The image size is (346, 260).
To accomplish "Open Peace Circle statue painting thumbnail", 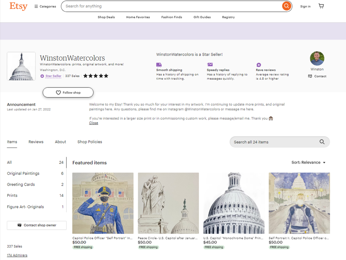I will (168, 203).
